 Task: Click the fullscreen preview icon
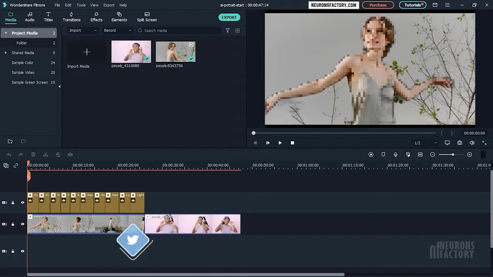click(484, 143)
